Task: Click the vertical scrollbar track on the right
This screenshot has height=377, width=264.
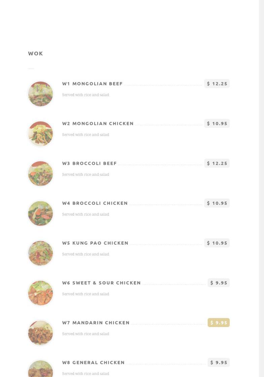Action: point(261,188)
